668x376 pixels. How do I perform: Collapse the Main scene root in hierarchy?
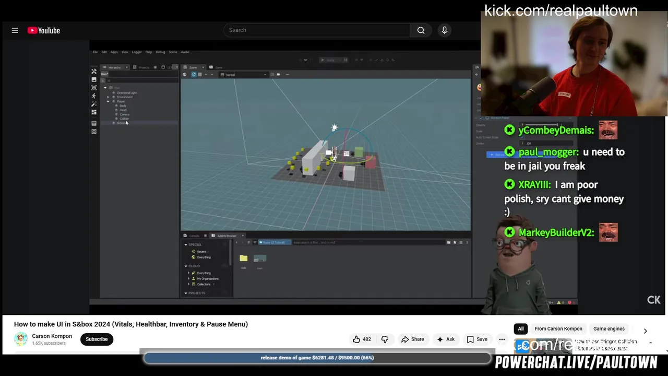coord(105,88)
